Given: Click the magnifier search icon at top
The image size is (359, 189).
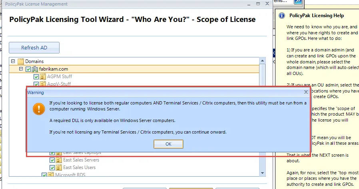Looking at the screenshot, I should pos(297,2).
